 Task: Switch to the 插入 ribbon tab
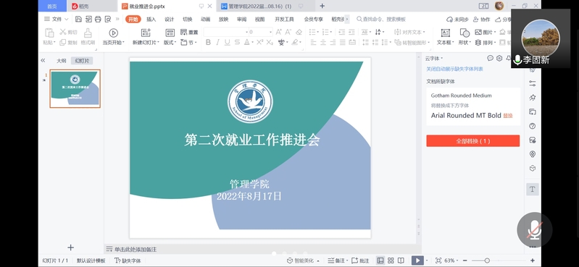click(x=151, y=20)
